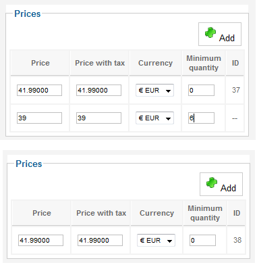Click the green plus icon in top Prices panel
257x265 pixels.
210,32
